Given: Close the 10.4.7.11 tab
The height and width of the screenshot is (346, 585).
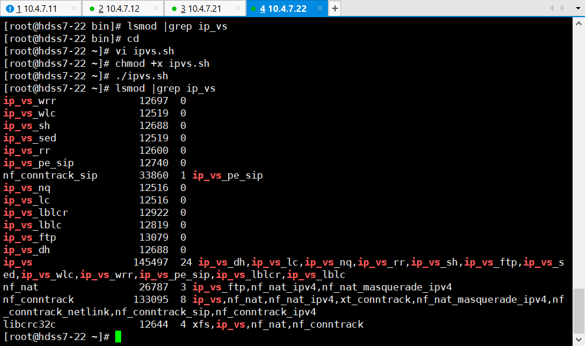Looking at the screenshot, I should click(74, 9).
